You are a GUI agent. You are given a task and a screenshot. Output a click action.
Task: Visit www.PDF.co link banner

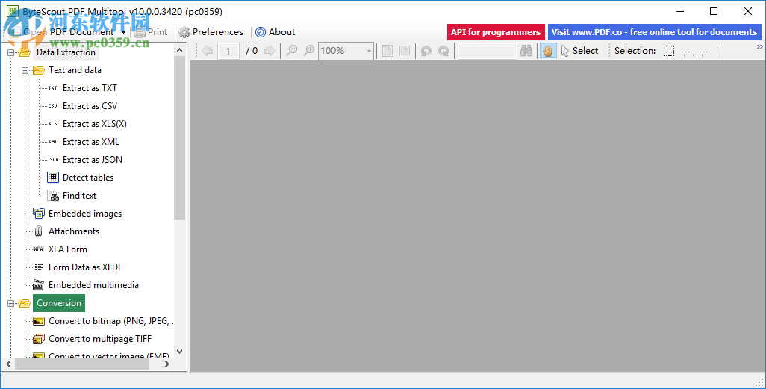click(654, 32)
